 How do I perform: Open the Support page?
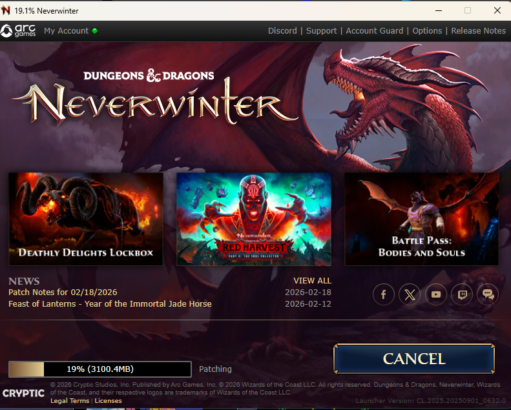(321, 31)
